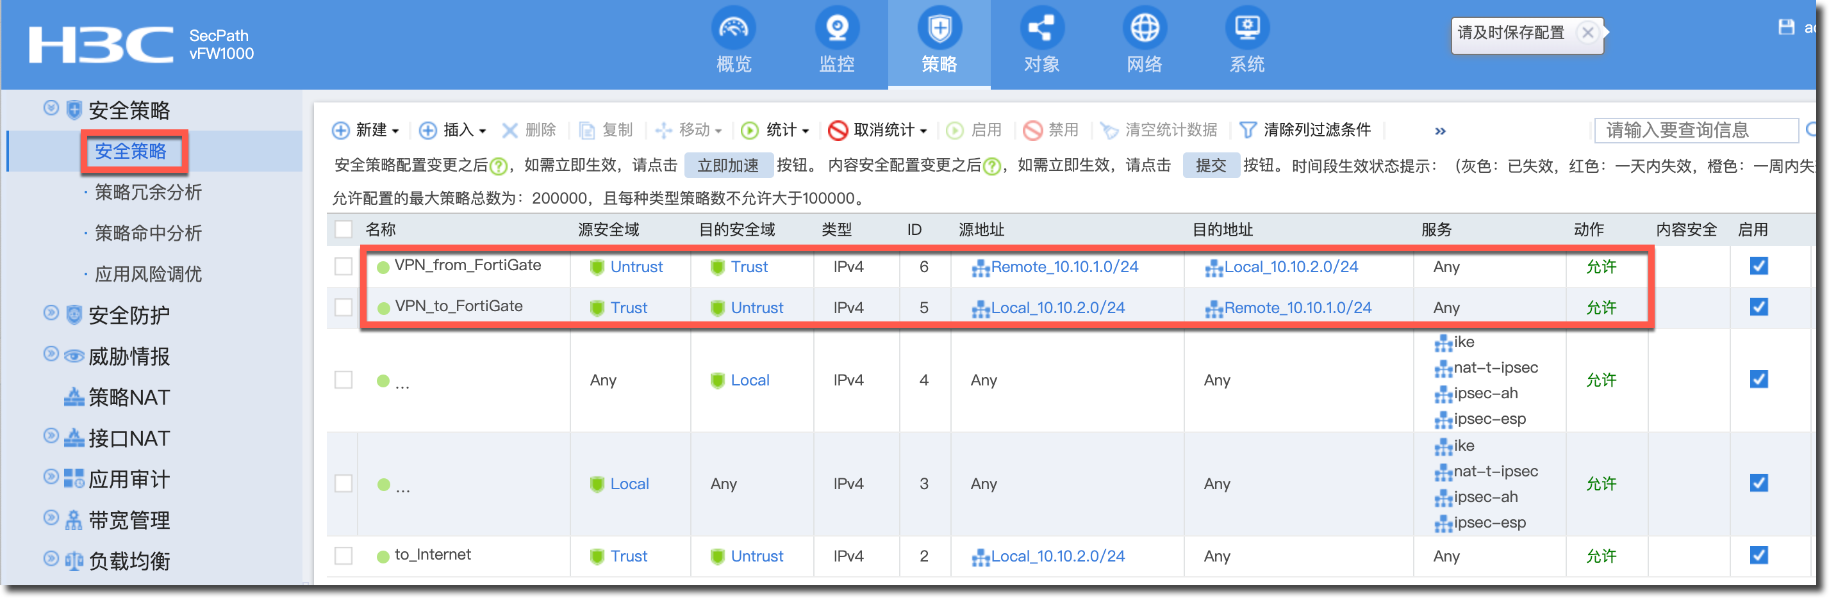The height and width of the screenshot is (598, 1829).
Task: Open 策略冗余分析 in the sidebar
Action: click(x=149, y=192)
